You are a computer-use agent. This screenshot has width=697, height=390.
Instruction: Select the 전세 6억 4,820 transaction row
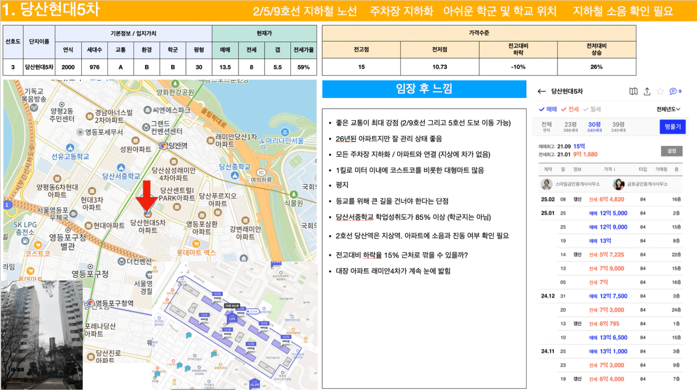click(610, 199)
